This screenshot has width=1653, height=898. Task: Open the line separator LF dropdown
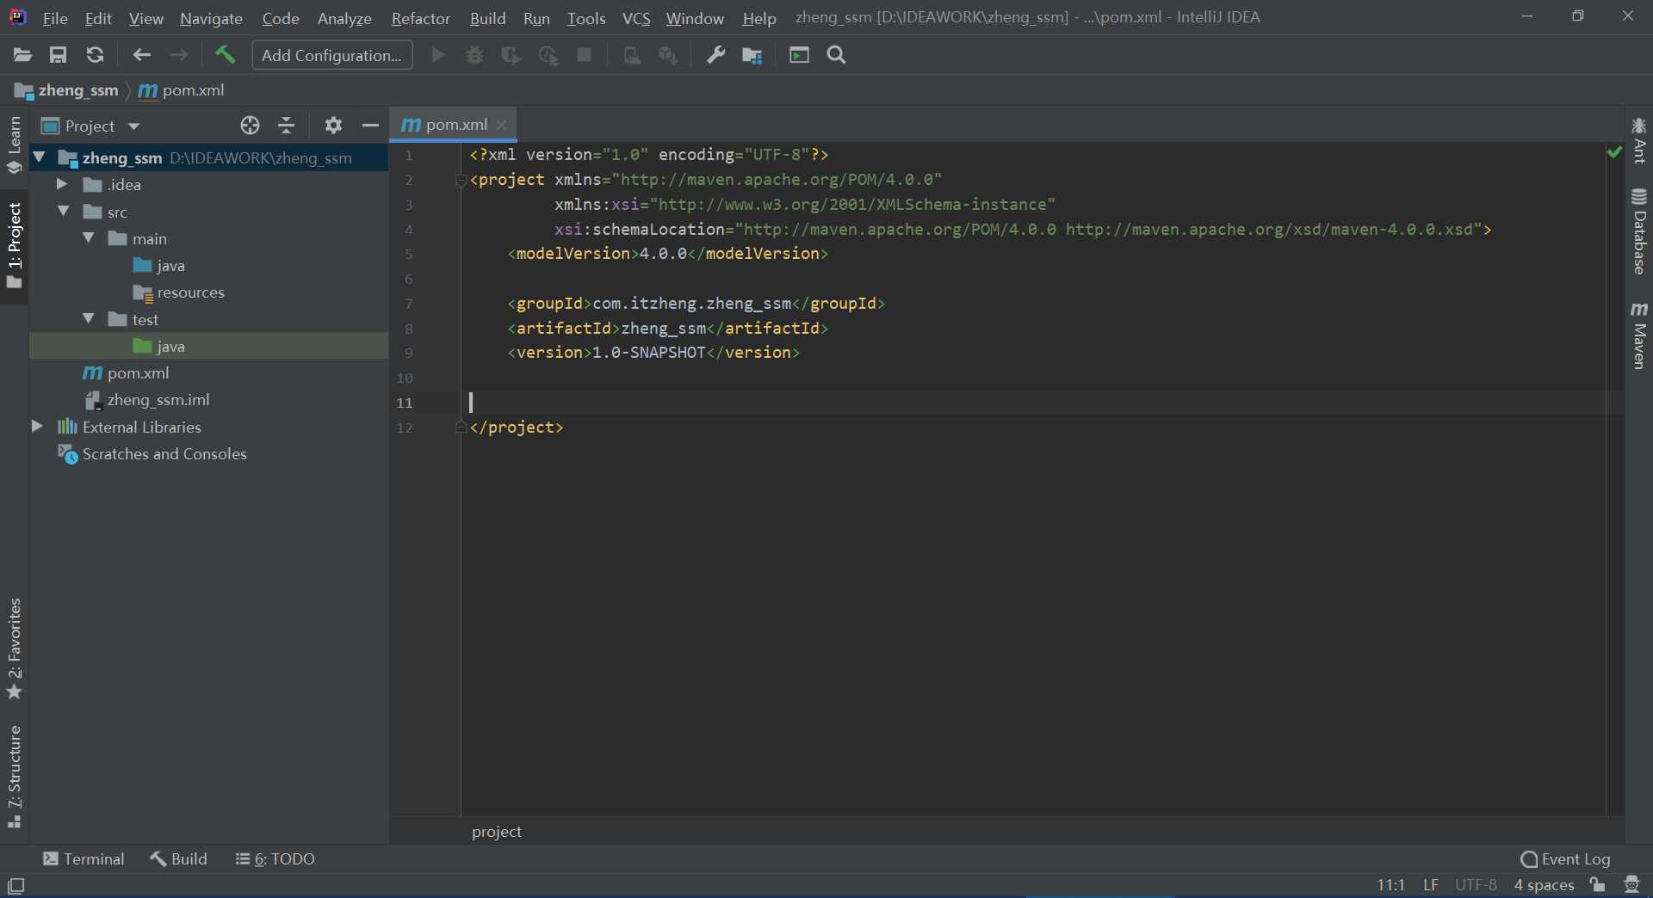[x=1430, y=884]
